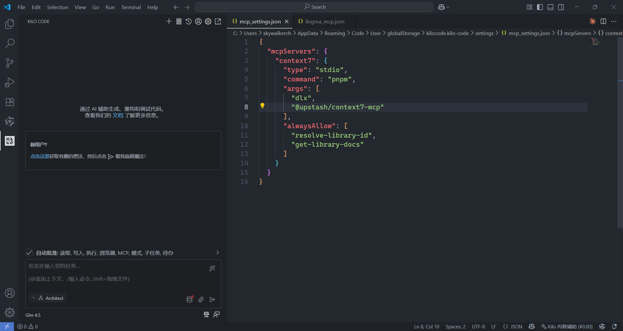Open the Extensions view
The height and width of the screenshot is (331, 623).
click(10, 102)
